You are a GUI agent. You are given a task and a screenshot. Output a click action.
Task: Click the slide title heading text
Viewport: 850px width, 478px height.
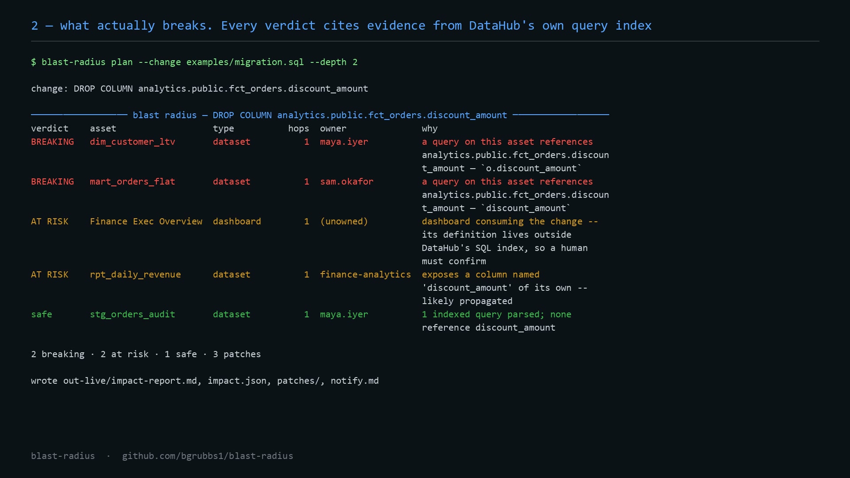[341, 26]
